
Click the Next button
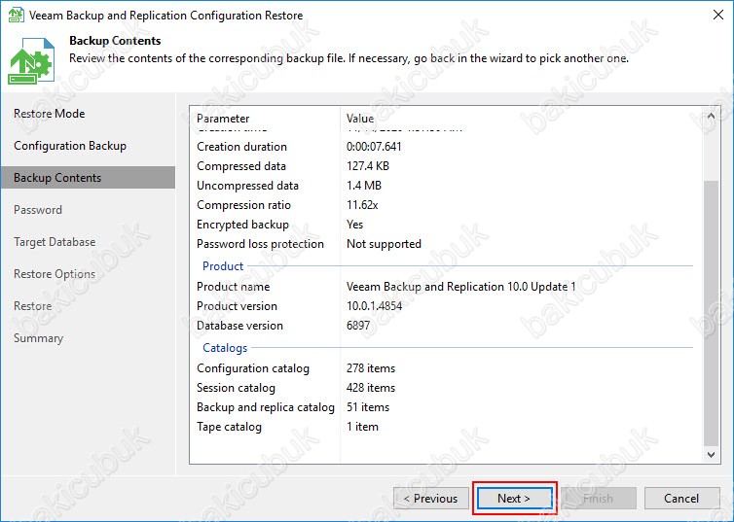click(514, 499)
